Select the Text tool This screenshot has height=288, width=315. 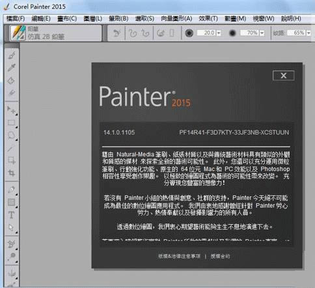click(x=11, y=215)
